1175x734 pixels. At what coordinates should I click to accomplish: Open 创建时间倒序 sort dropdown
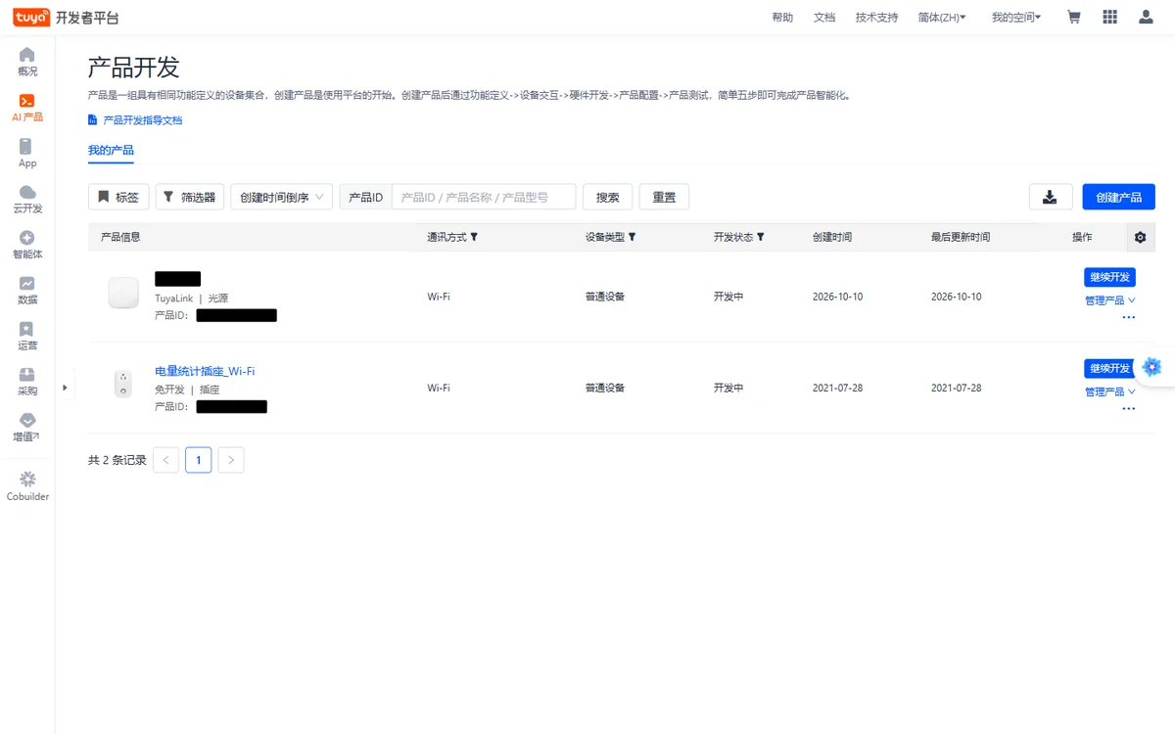point(281,197)
